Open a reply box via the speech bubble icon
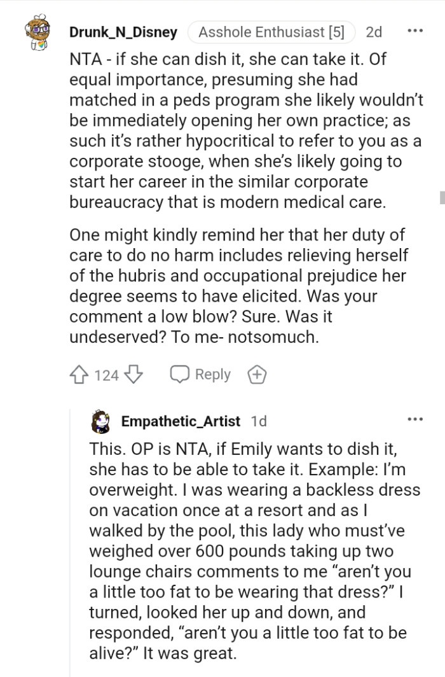445x677 pixels. 179,374
